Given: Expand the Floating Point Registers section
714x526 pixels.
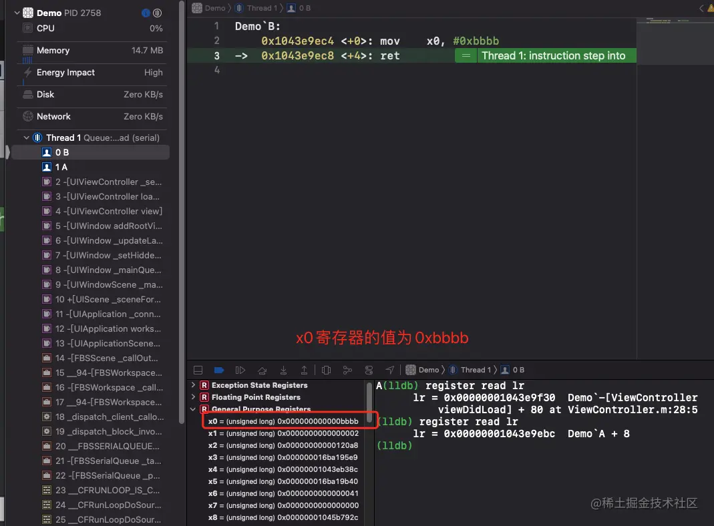Looking at the screenshot, I should tap(192, 397).
